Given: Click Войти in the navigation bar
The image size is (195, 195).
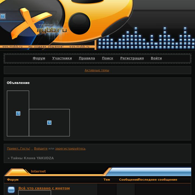Looking at the screenshot, I should tap(156, 58).
